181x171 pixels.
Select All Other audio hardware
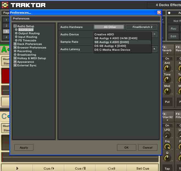tap(109, 27)
